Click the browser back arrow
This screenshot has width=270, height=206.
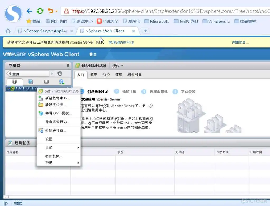[30, 11]
